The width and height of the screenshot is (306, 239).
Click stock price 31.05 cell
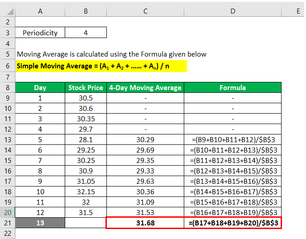(86, 181)
